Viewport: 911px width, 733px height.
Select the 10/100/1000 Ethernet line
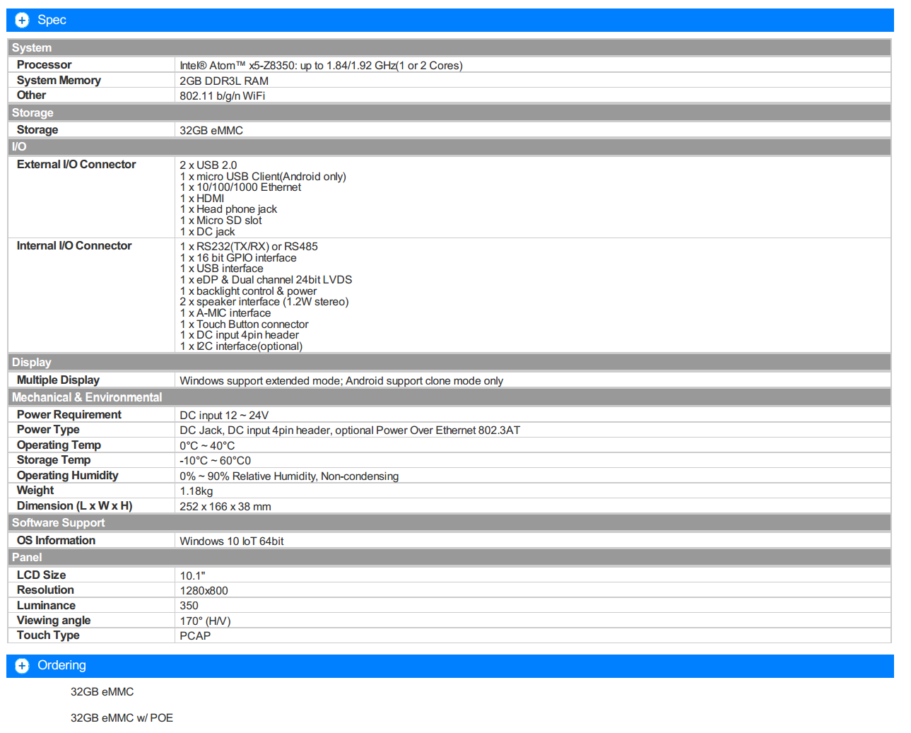click(240, 187)
